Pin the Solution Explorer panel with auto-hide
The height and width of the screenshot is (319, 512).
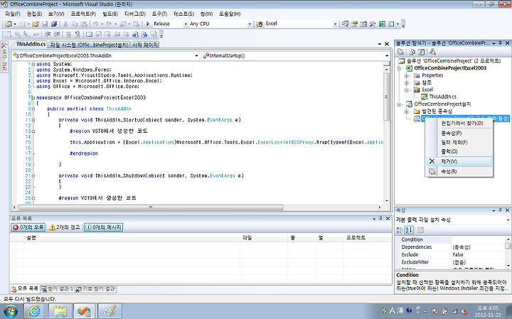[500, 43]
